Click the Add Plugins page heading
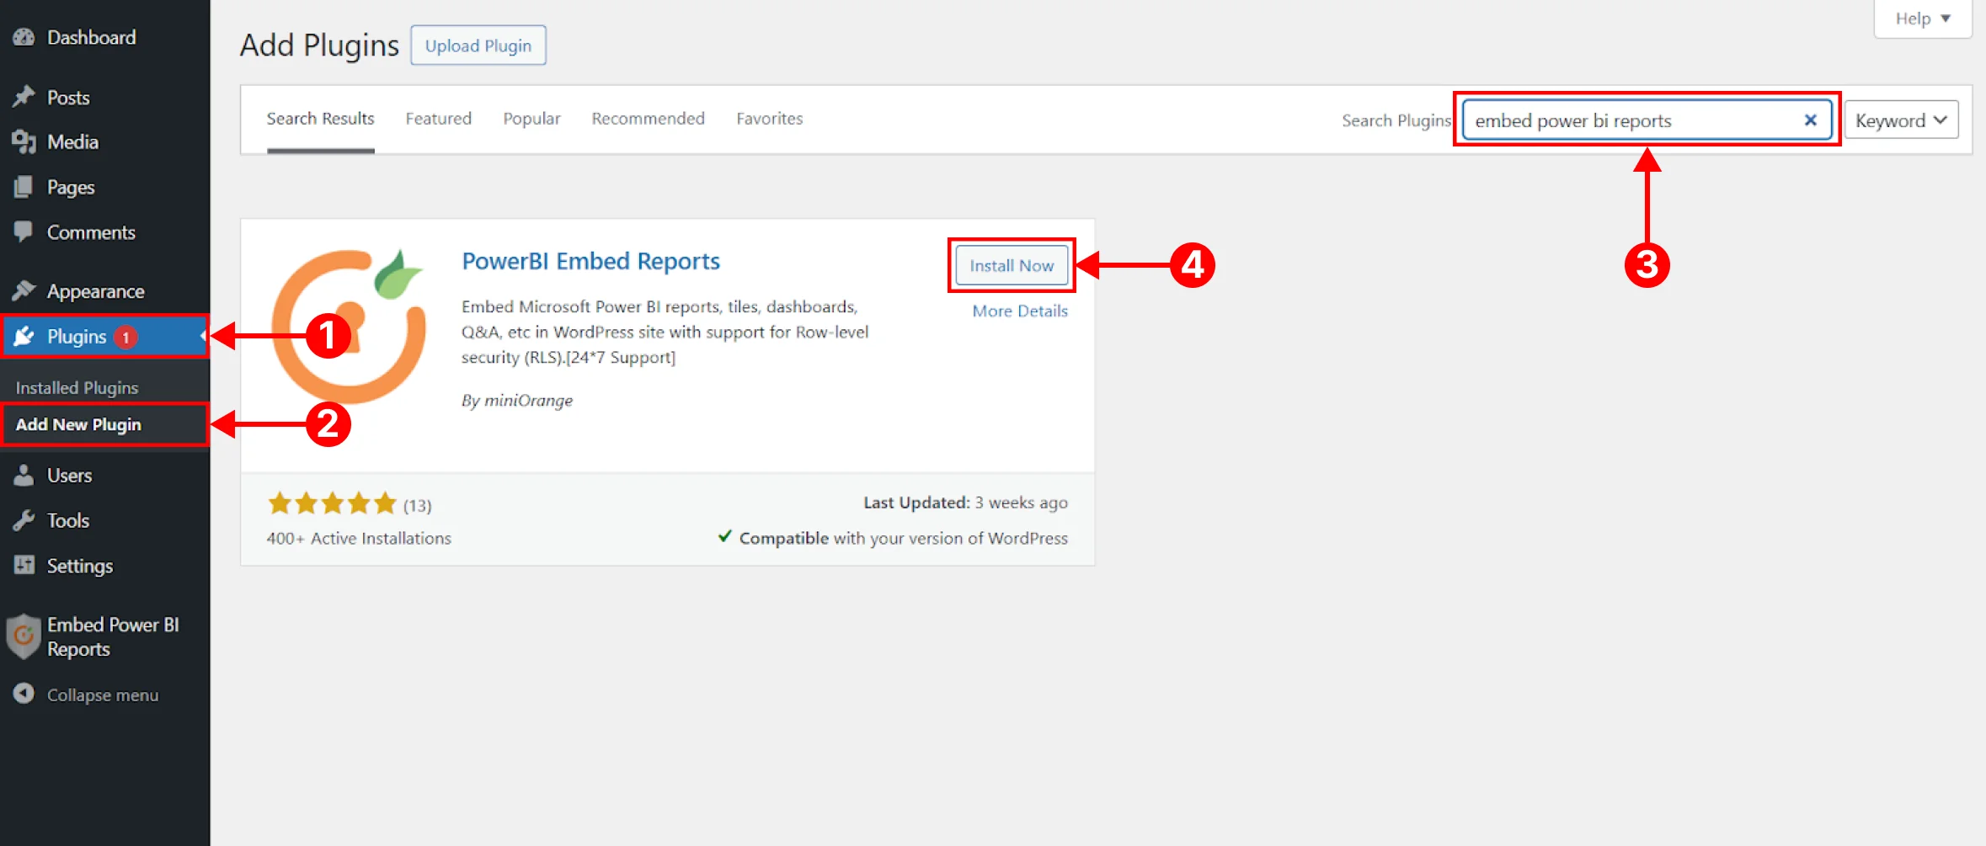This screenshot has width=1986, height=846. [x=319, y=45]
